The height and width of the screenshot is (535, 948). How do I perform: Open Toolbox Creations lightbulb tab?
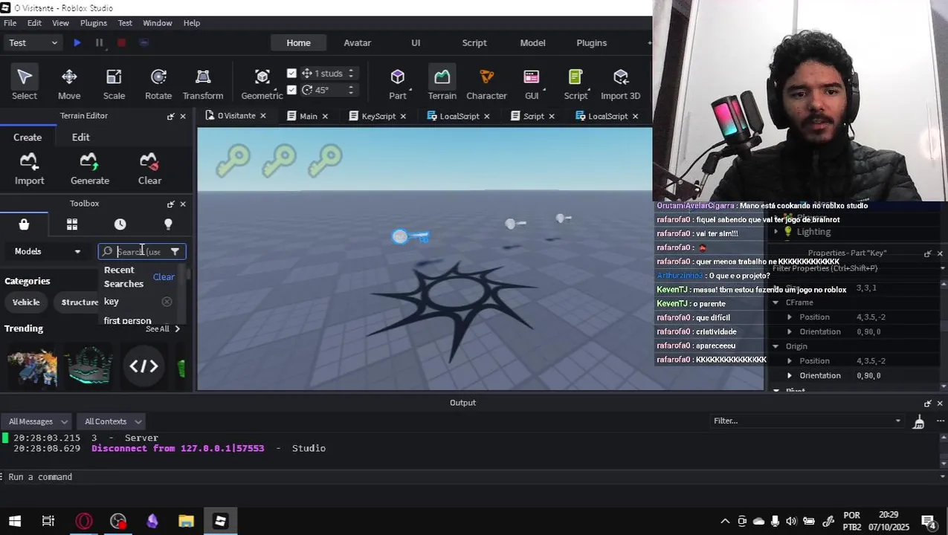(x=168, y=224)
